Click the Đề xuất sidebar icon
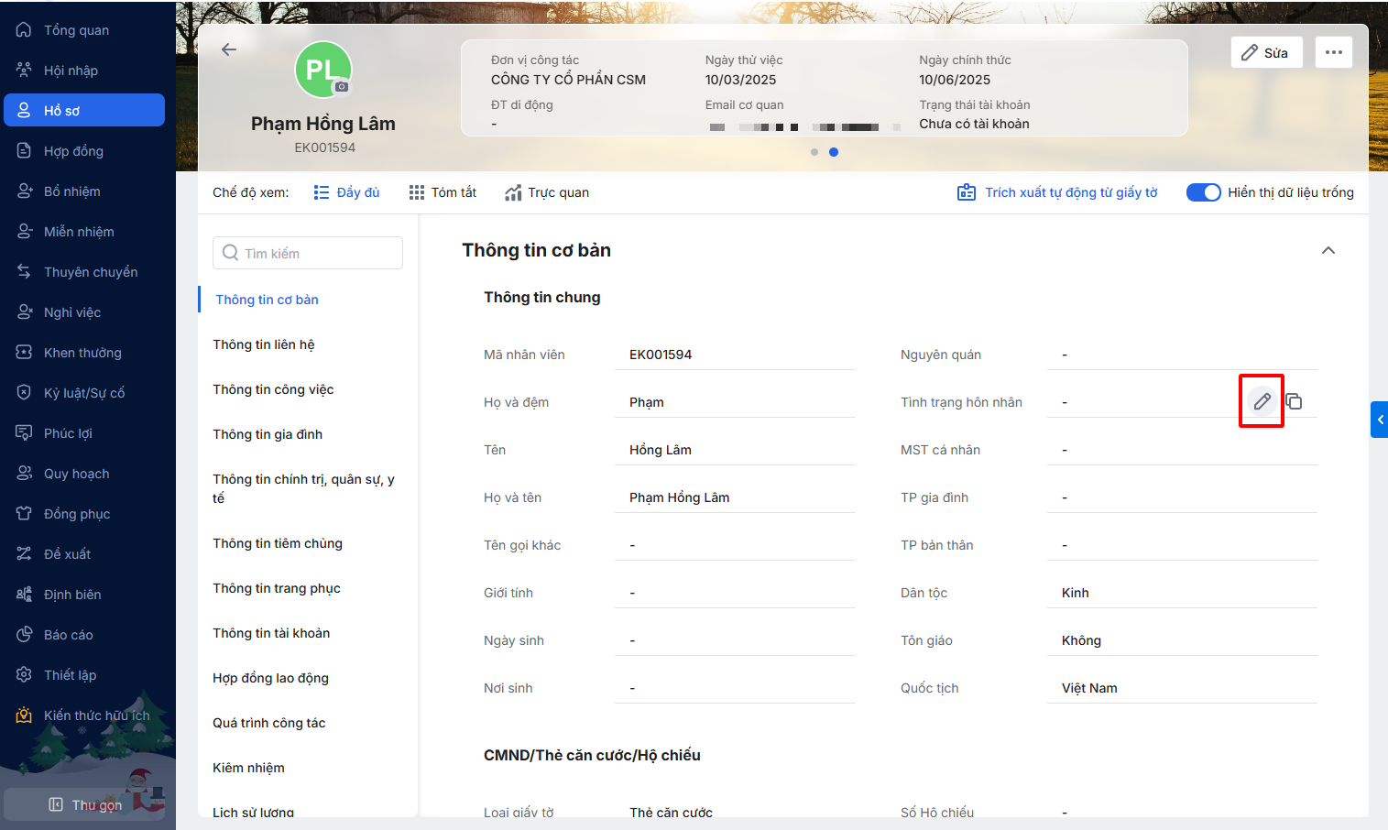Viewport: 1388px width, 830px height. pyautogui.click(x=24, y=554)
